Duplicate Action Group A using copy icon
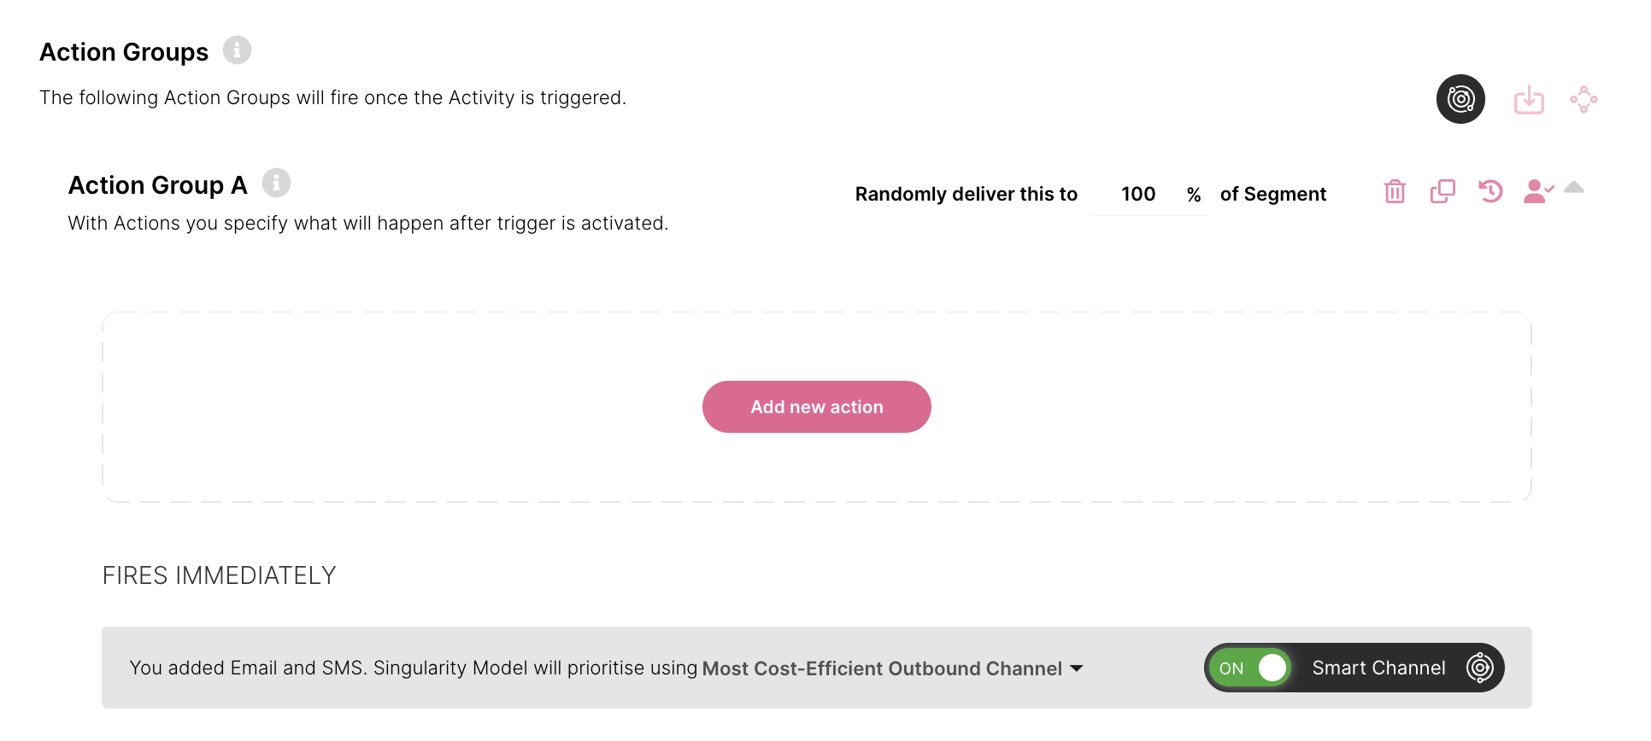 (1442, 191)
